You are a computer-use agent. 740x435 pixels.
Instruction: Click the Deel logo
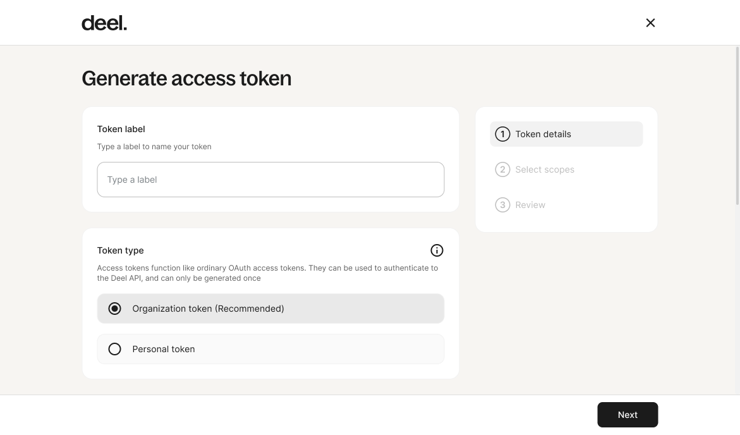click(x=104, y=23)
